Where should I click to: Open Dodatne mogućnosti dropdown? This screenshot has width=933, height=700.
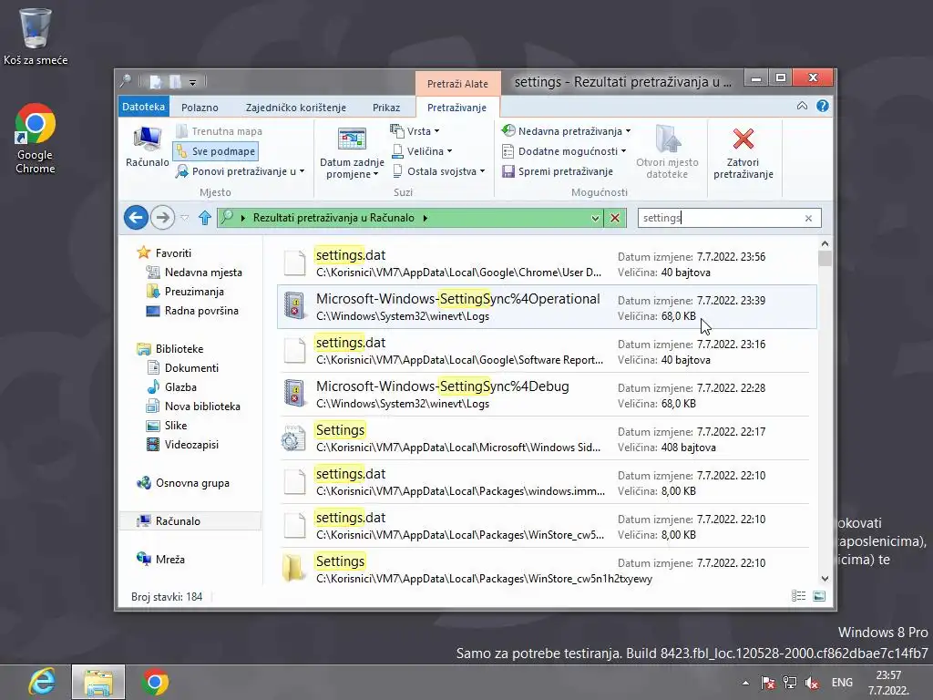click(564, 151)
